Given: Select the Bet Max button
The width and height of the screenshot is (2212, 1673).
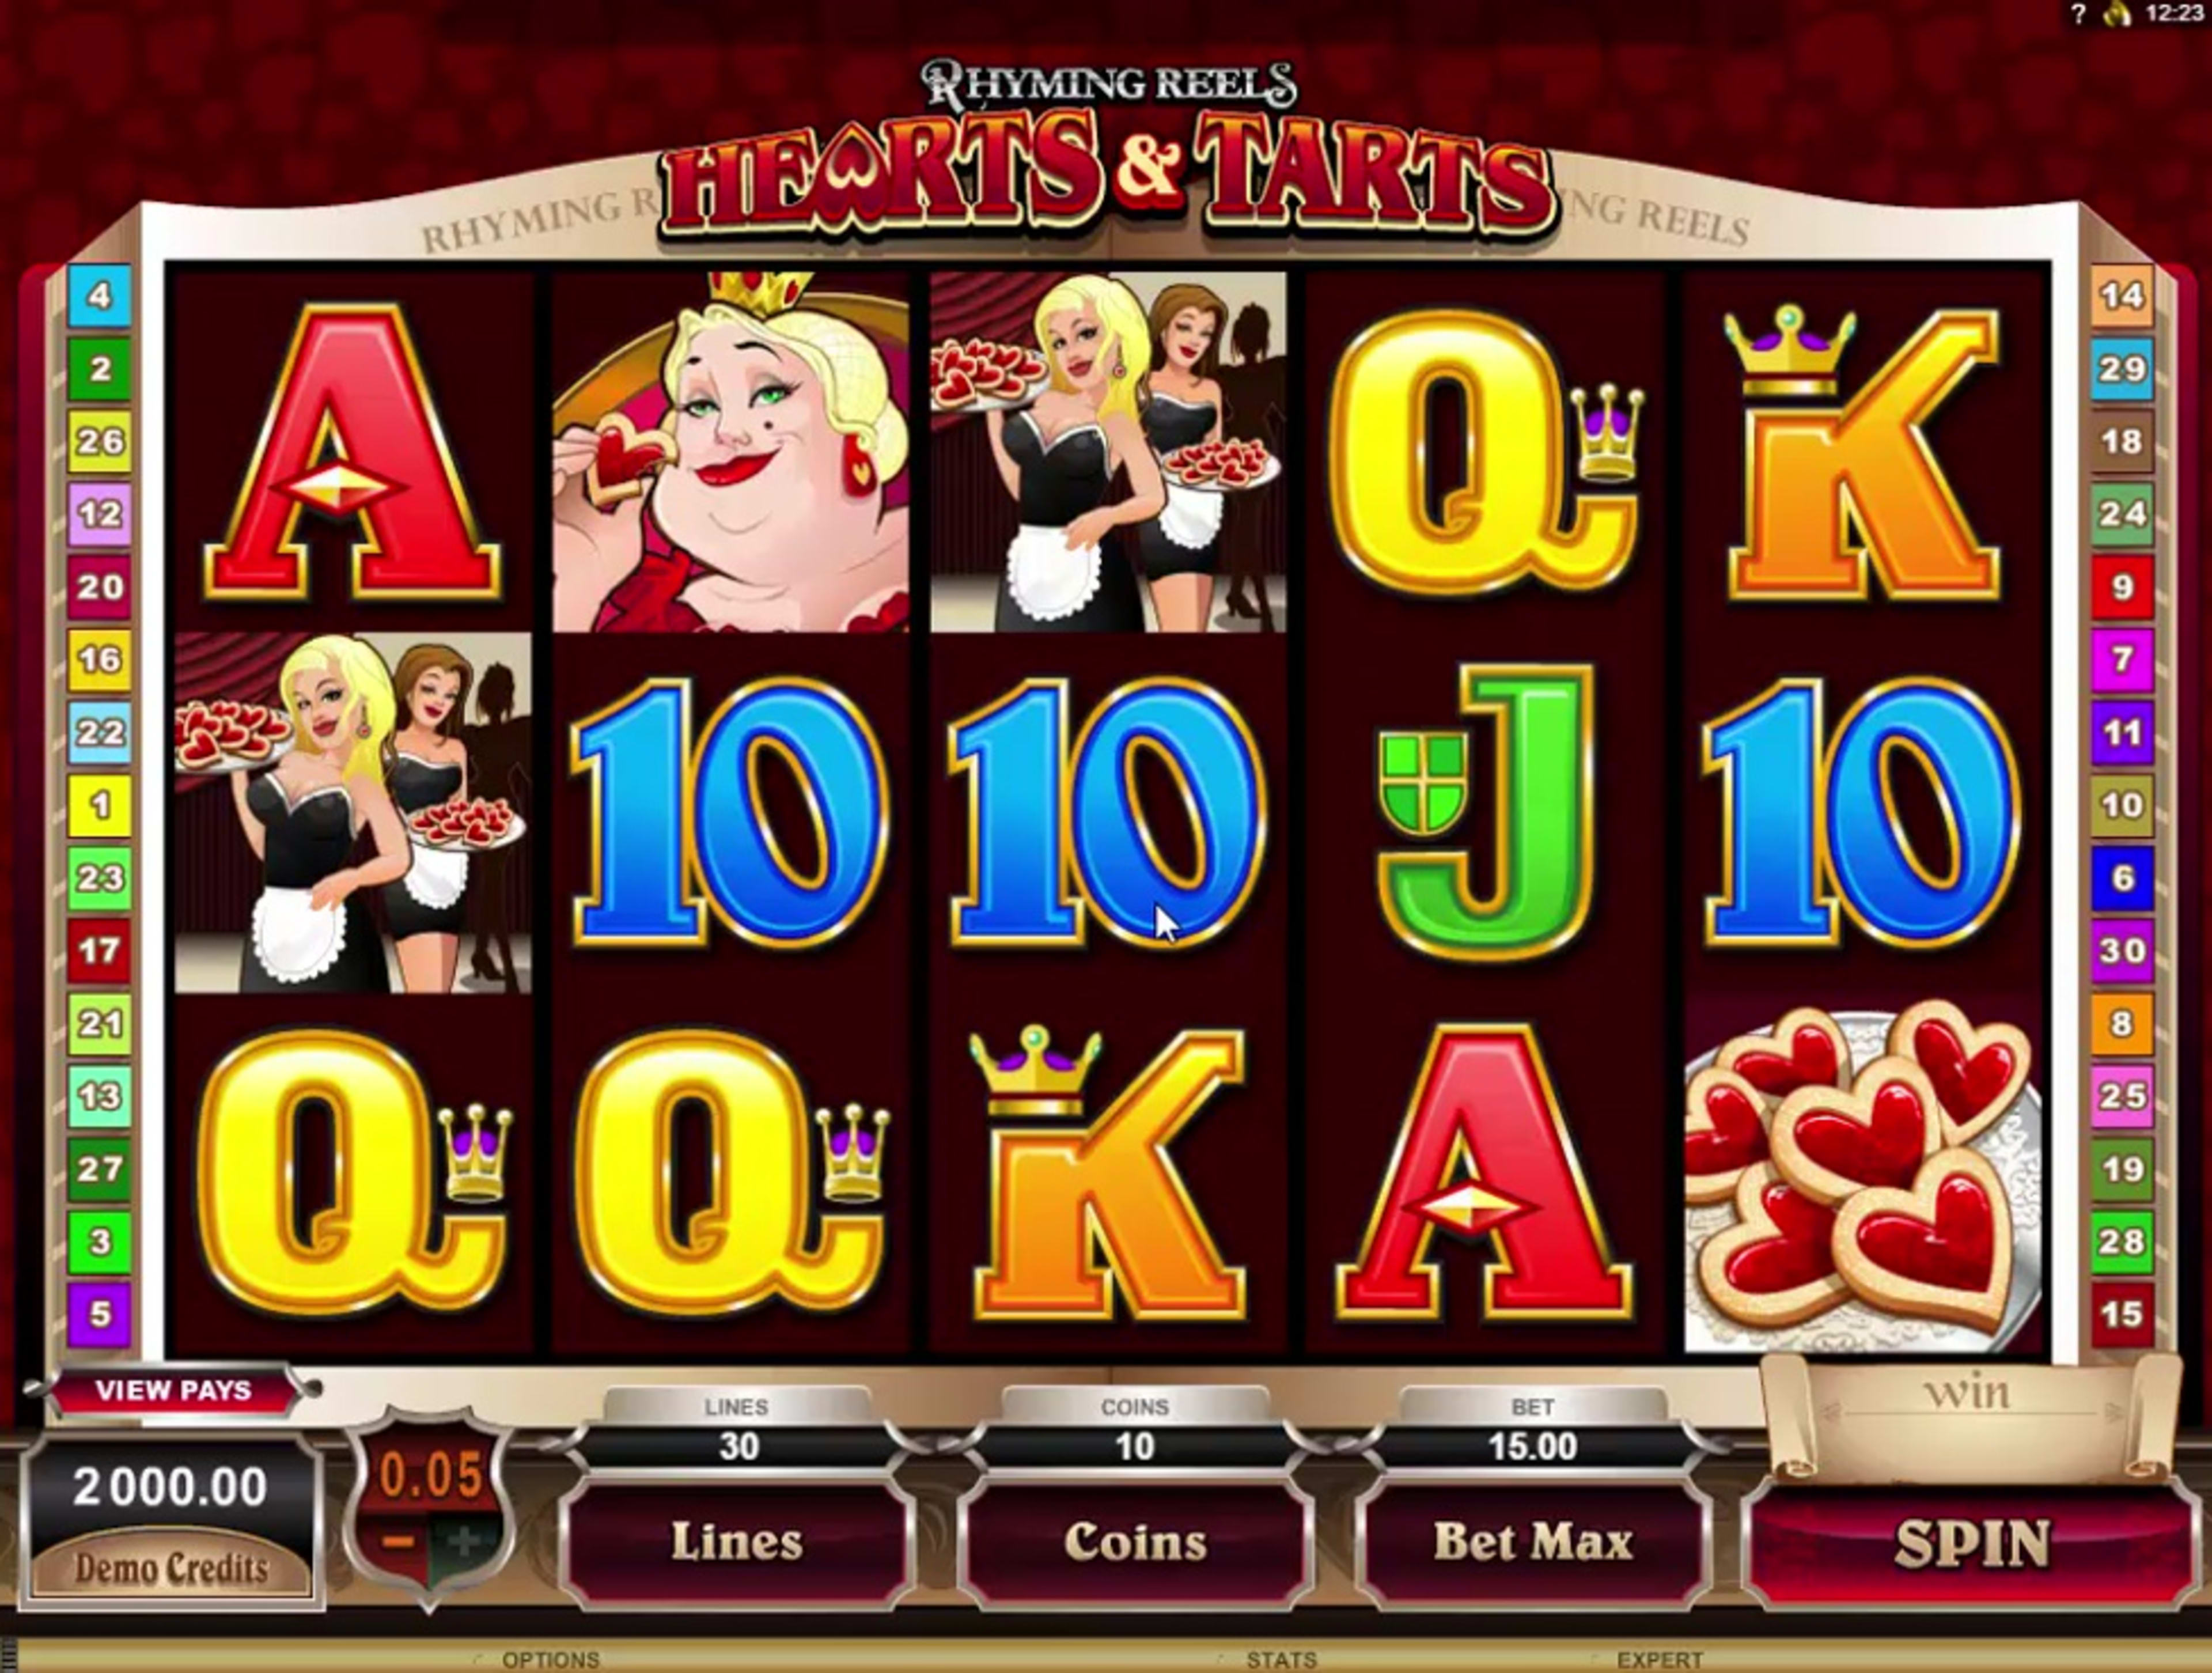Looking at the screenshot, I should [1532, 1543].
